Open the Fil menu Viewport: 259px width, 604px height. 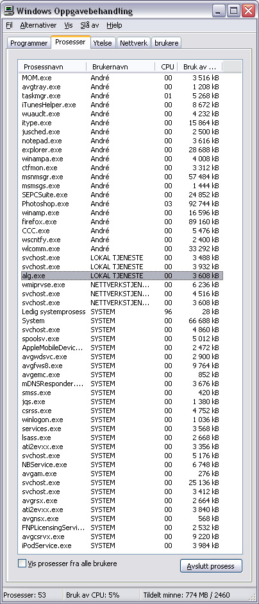coord(9,26)
